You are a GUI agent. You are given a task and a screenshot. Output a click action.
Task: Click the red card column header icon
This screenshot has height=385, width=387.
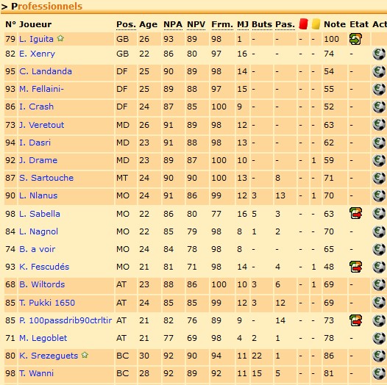[303, 24]
